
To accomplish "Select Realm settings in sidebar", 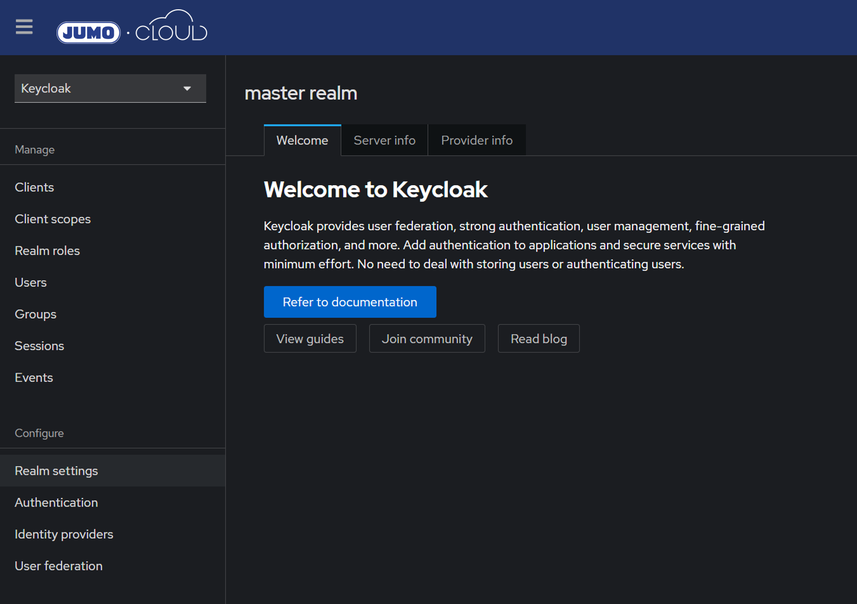I will pos(56,471).
